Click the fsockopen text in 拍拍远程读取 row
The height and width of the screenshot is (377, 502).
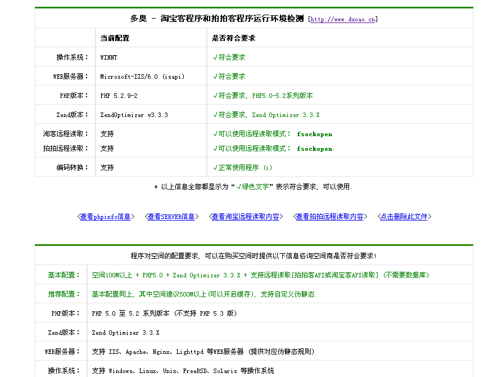[x=314, y=149]
